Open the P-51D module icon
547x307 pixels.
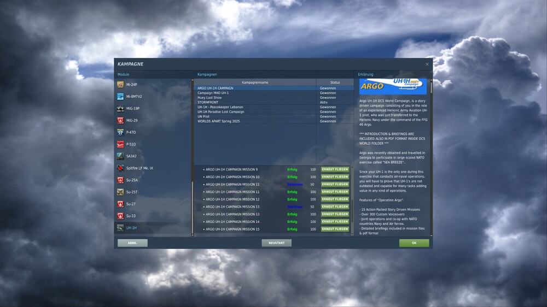click(x=120, y=144)
